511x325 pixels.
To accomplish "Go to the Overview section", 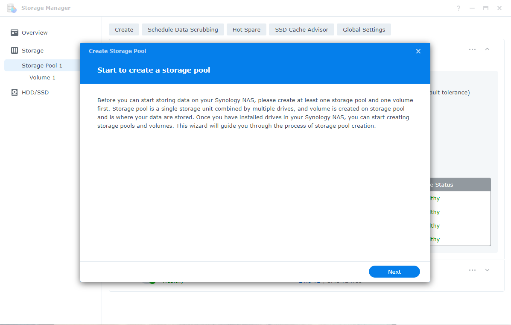I will click(x=35, y=32).
